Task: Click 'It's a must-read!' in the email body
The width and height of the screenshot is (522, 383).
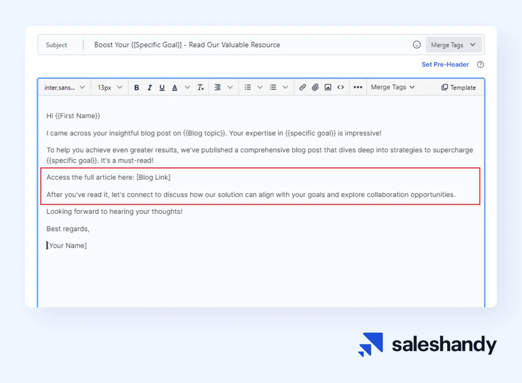Action: [x=127, y=160]
